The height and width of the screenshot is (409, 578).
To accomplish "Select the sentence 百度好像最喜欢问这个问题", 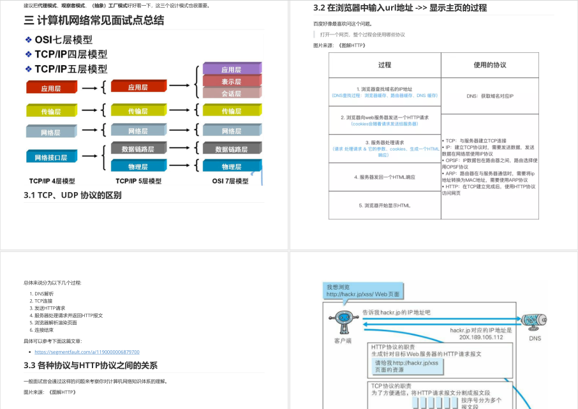I will click(343, 24).
